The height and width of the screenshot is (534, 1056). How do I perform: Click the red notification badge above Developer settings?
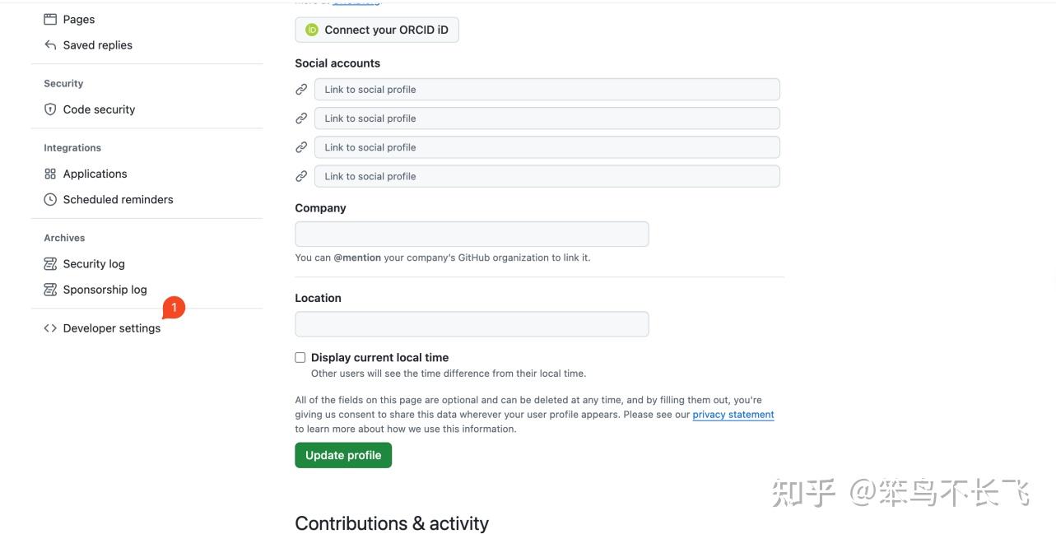click(x=173, y=307)
